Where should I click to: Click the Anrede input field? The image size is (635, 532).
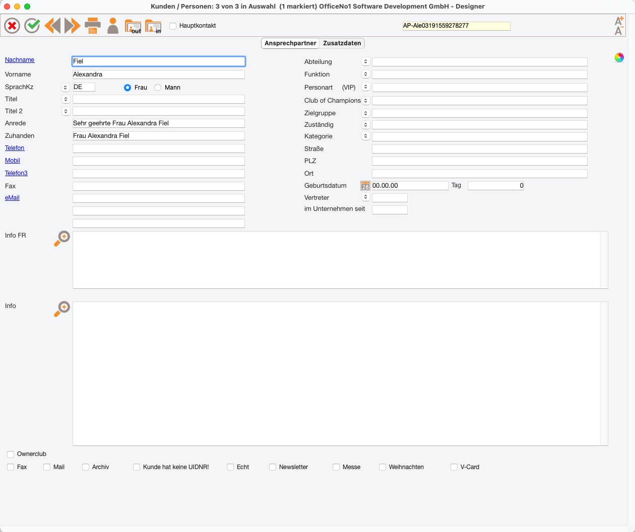point(159,123)
